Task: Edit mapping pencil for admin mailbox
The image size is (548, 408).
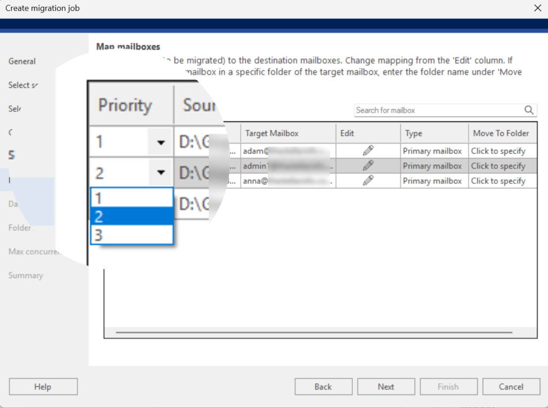Action: click(368, 166)
